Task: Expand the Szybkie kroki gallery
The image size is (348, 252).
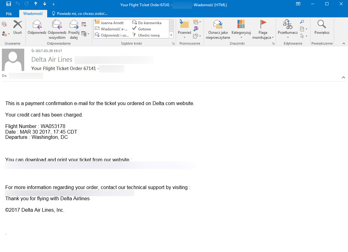Action: [171, 35]
